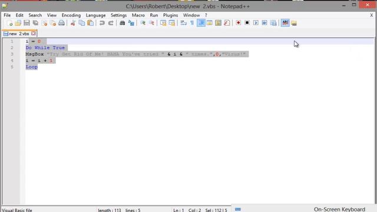This screenshot has height=212, width=377.
Task: Maximize the Notepad++ window
Action: point(354,5)
